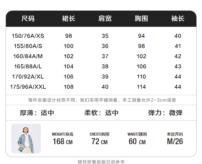Click the 本款尺码 label
The height and width of the screenshot is (164, 202).
coord(175,134)
